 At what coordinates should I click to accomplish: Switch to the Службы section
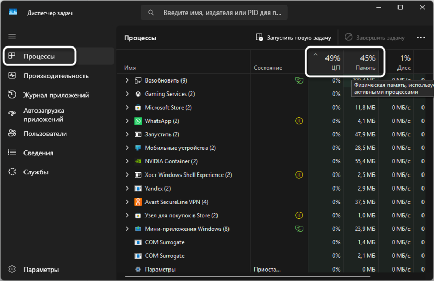(x=36, y=172)
